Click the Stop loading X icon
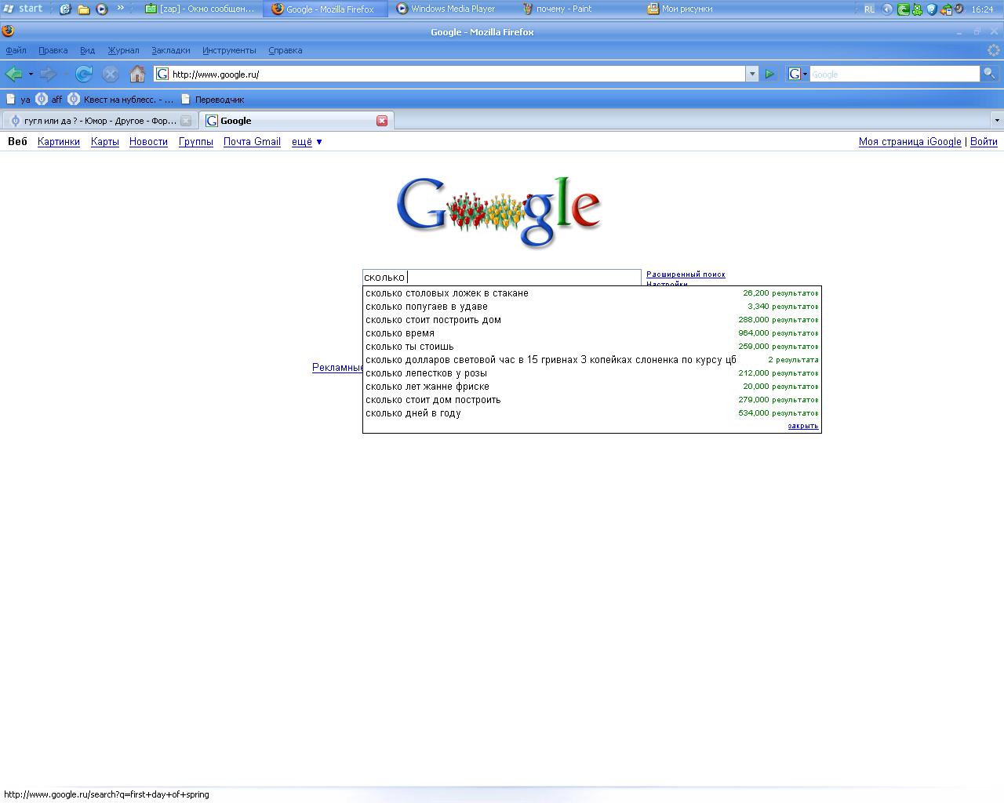The image size is (1004, 803). pos(111,74)
